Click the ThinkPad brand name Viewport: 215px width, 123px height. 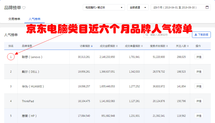[x=28, y=101]
